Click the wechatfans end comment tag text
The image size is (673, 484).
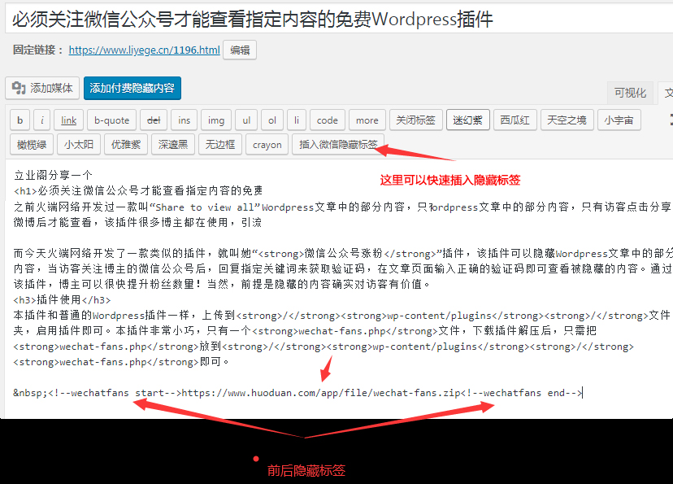tap(522, 393)
